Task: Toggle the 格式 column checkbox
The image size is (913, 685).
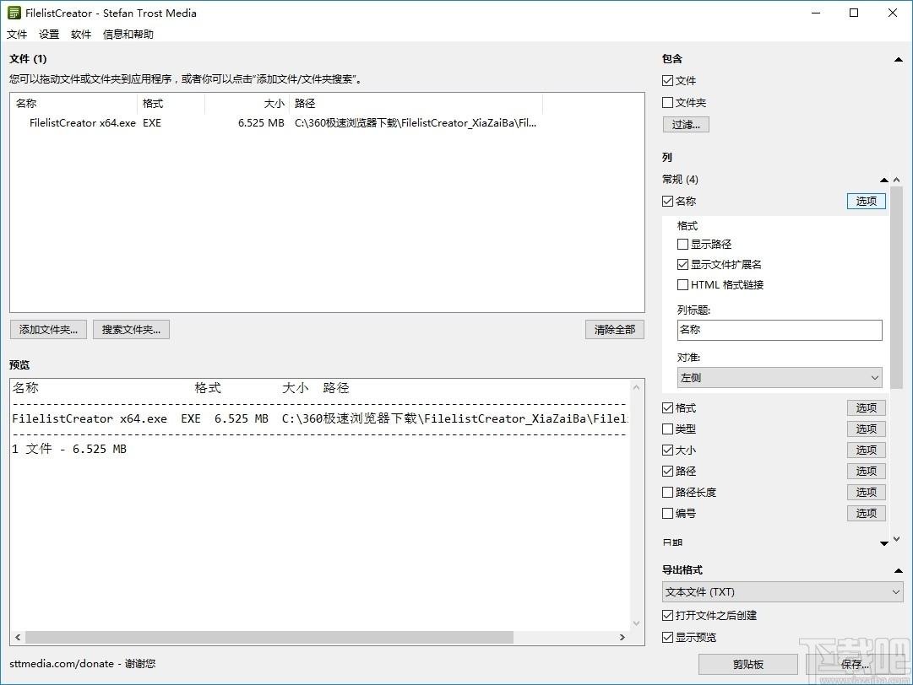Action: (668, 408)
